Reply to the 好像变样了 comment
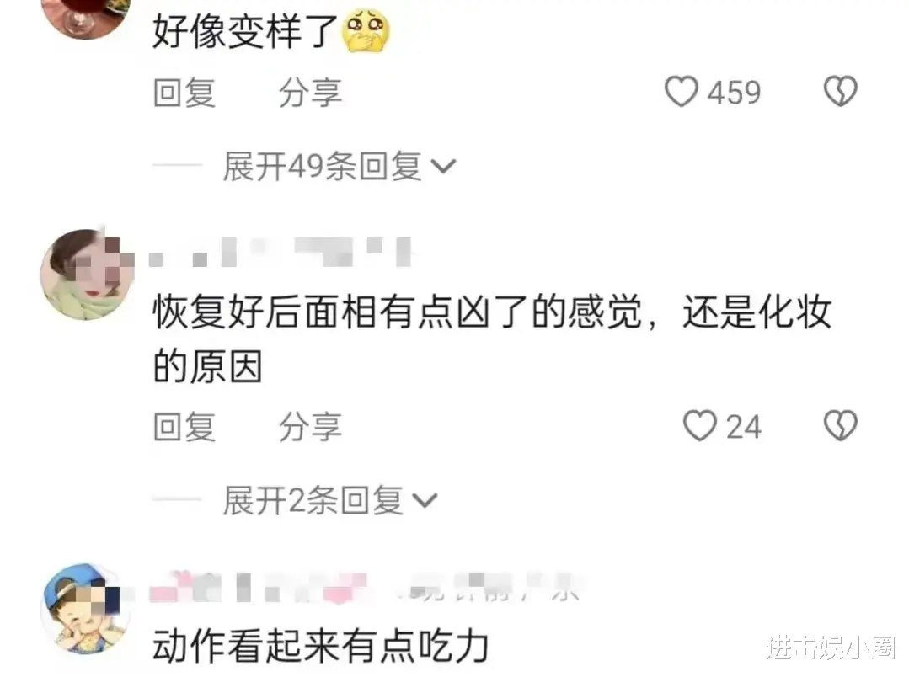 point(185,93)
